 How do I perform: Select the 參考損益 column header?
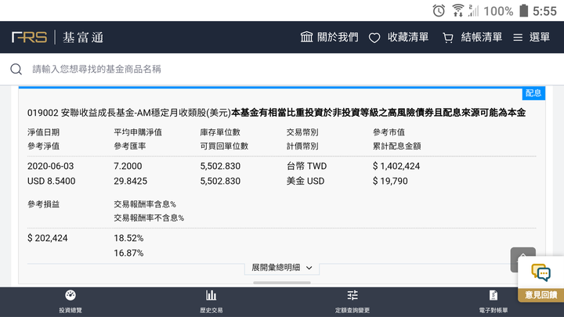pos(43,204)
